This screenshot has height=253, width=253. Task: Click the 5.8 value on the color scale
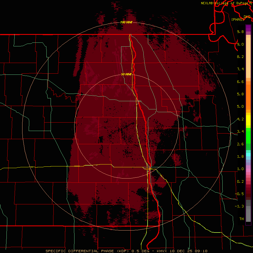(x=240, y=94)
